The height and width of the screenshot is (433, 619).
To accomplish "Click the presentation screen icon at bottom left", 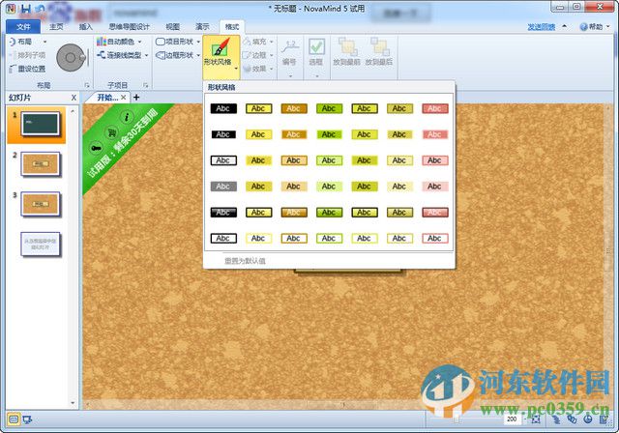I will 27,420.
